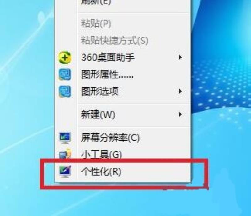Viewport: 251px width, 216px height.
Task: Click the 图形选项 blue display icon
Action: 65,92
